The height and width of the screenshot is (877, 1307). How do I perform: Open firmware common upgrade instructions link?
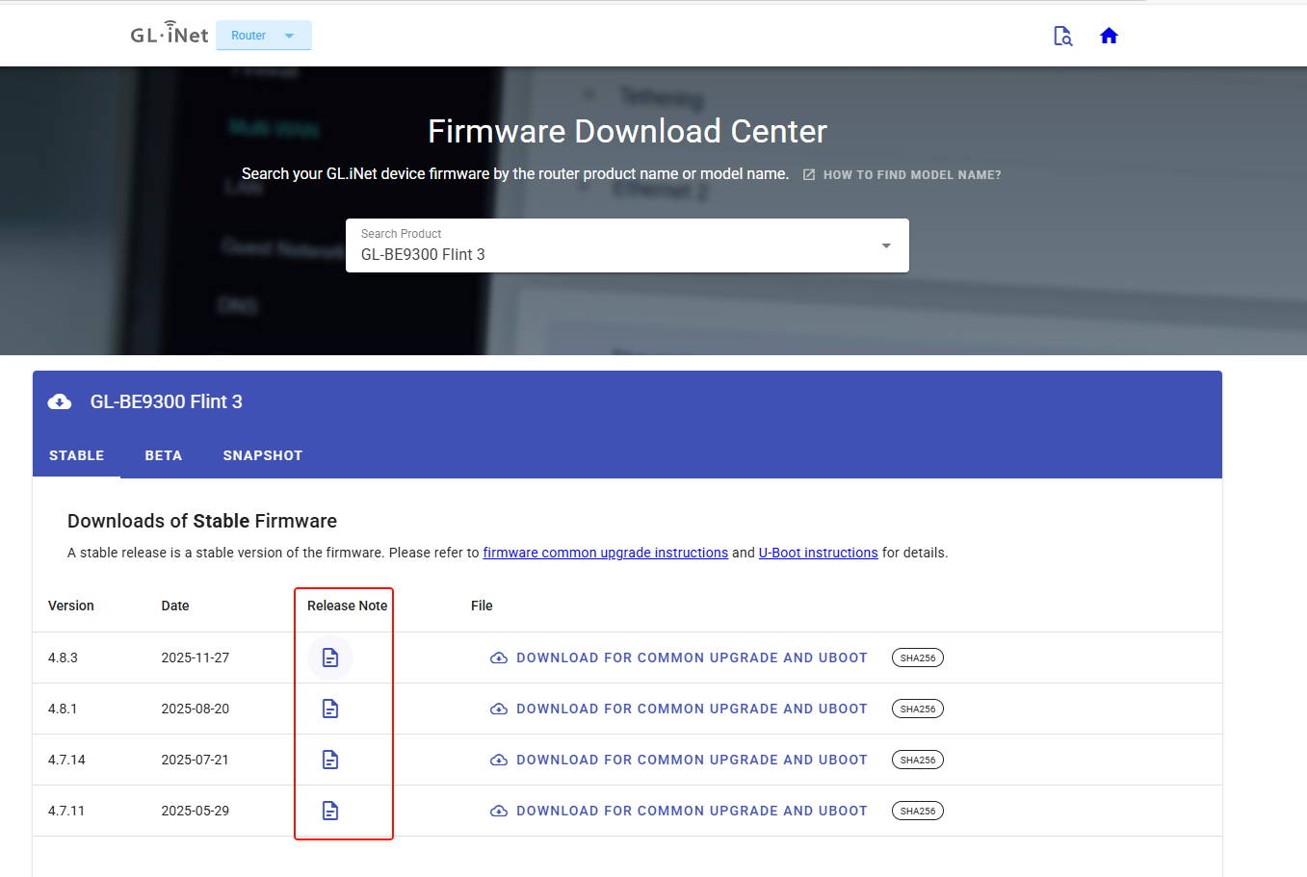pos(605,553)
